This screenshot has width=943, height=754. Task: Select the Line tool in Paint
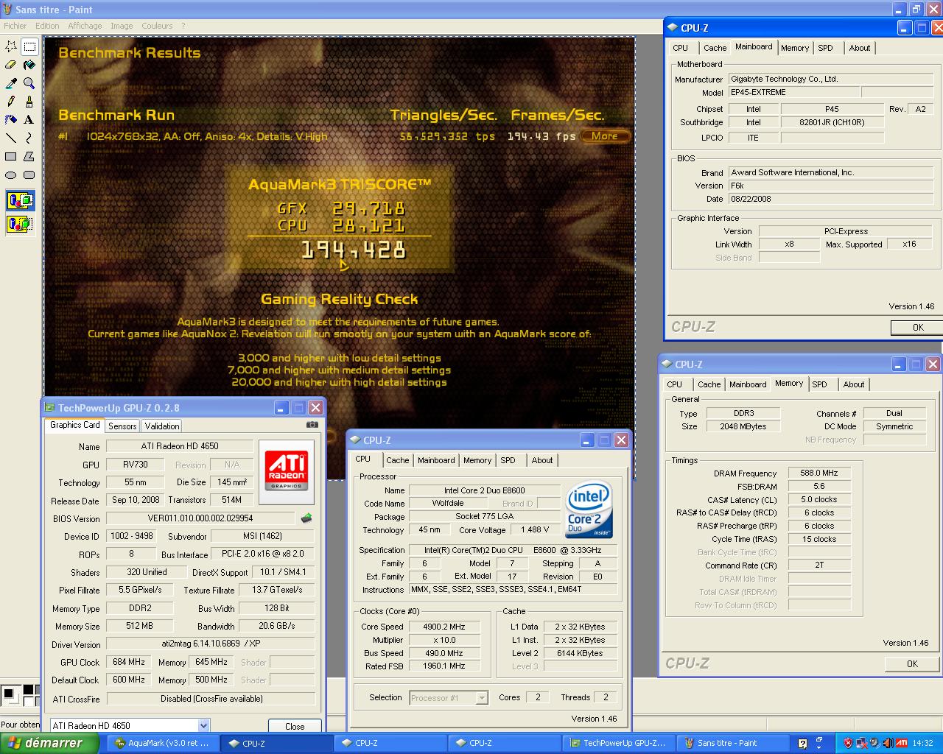click(x=11, y=138)
